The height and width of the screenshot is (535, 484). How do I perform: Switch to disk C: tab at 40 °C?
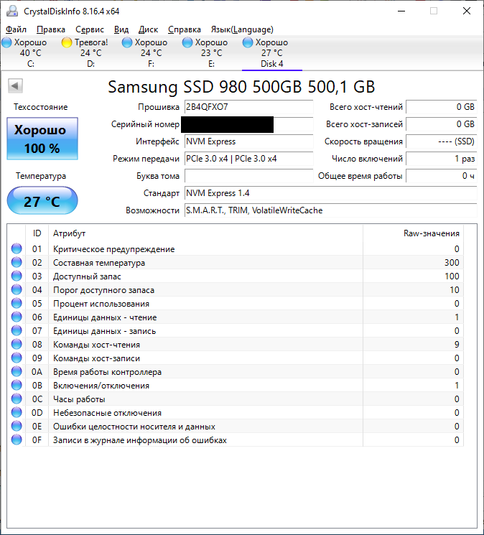[31, 53]
